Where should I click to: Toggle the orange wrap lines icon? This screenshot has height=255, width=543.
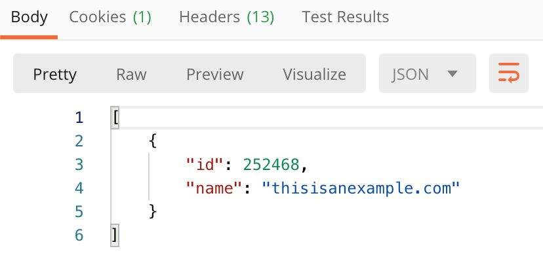pos(509,73)
